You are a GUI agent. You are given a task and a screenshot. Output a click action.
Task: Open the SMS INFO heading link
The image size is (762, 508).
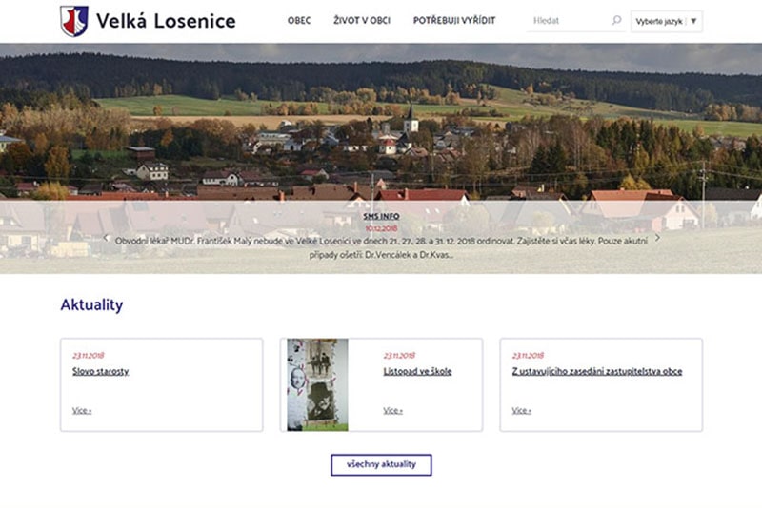[382, 216]
